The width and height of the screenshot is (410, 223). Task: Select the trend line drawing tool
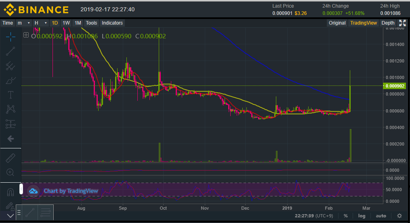(11, 51)
